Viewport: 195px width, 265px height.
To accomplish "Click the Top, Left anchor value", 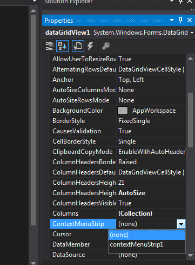I will click(131, 80).
